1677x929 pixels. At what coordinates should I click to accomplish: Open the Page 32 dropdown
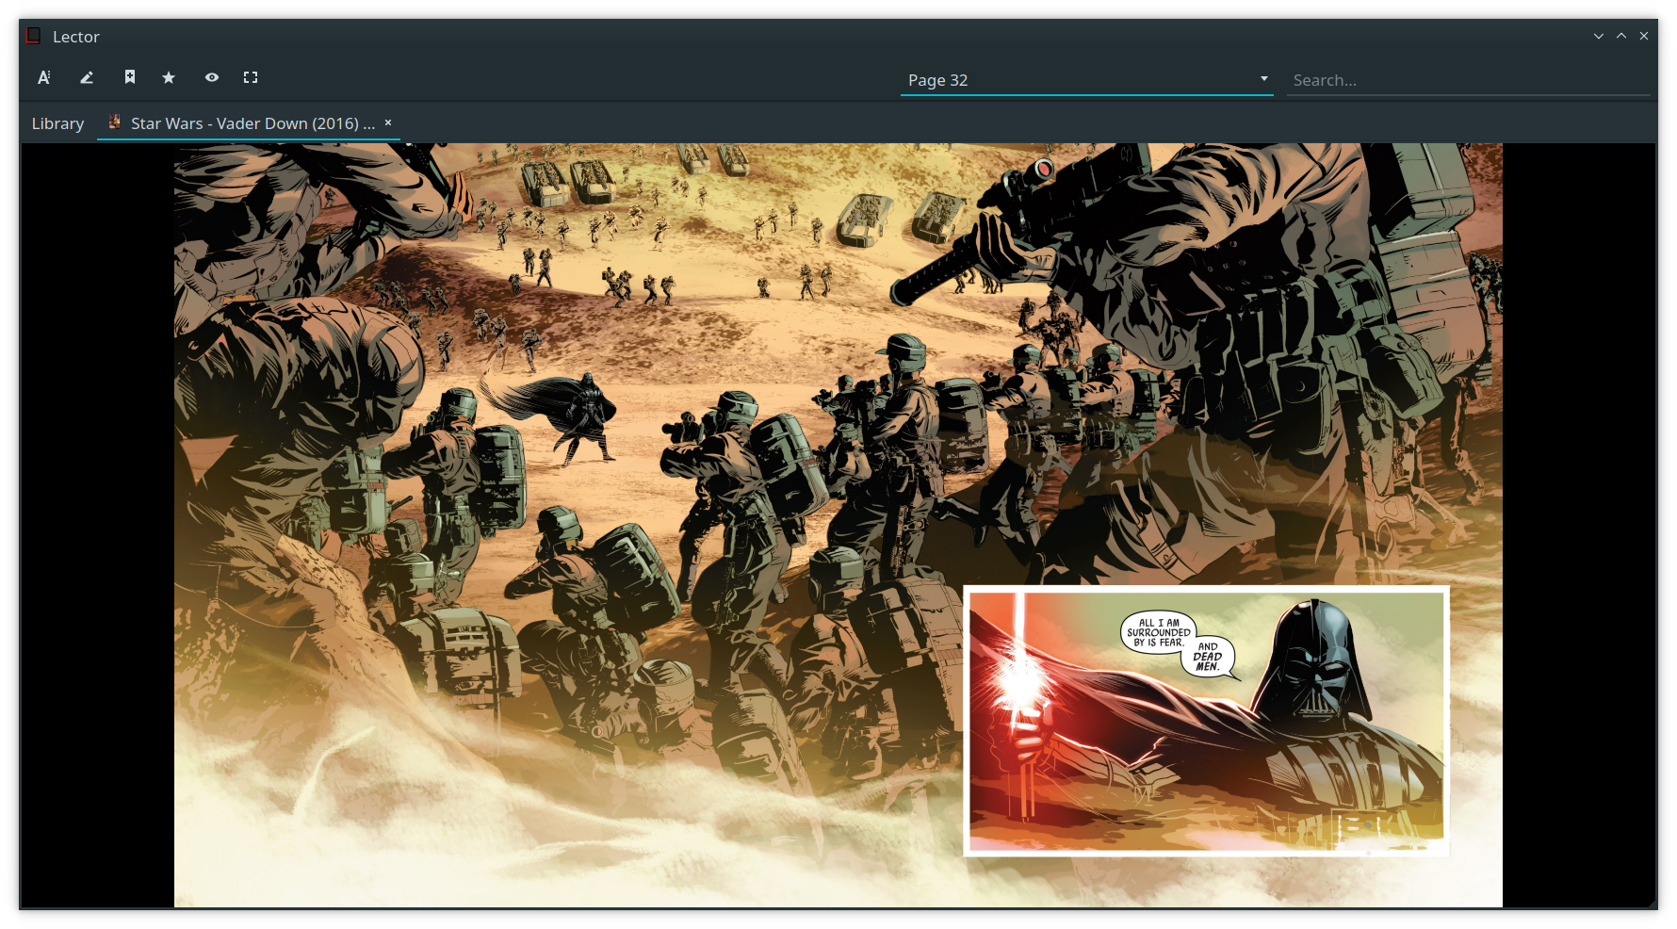coord(1087,80)
